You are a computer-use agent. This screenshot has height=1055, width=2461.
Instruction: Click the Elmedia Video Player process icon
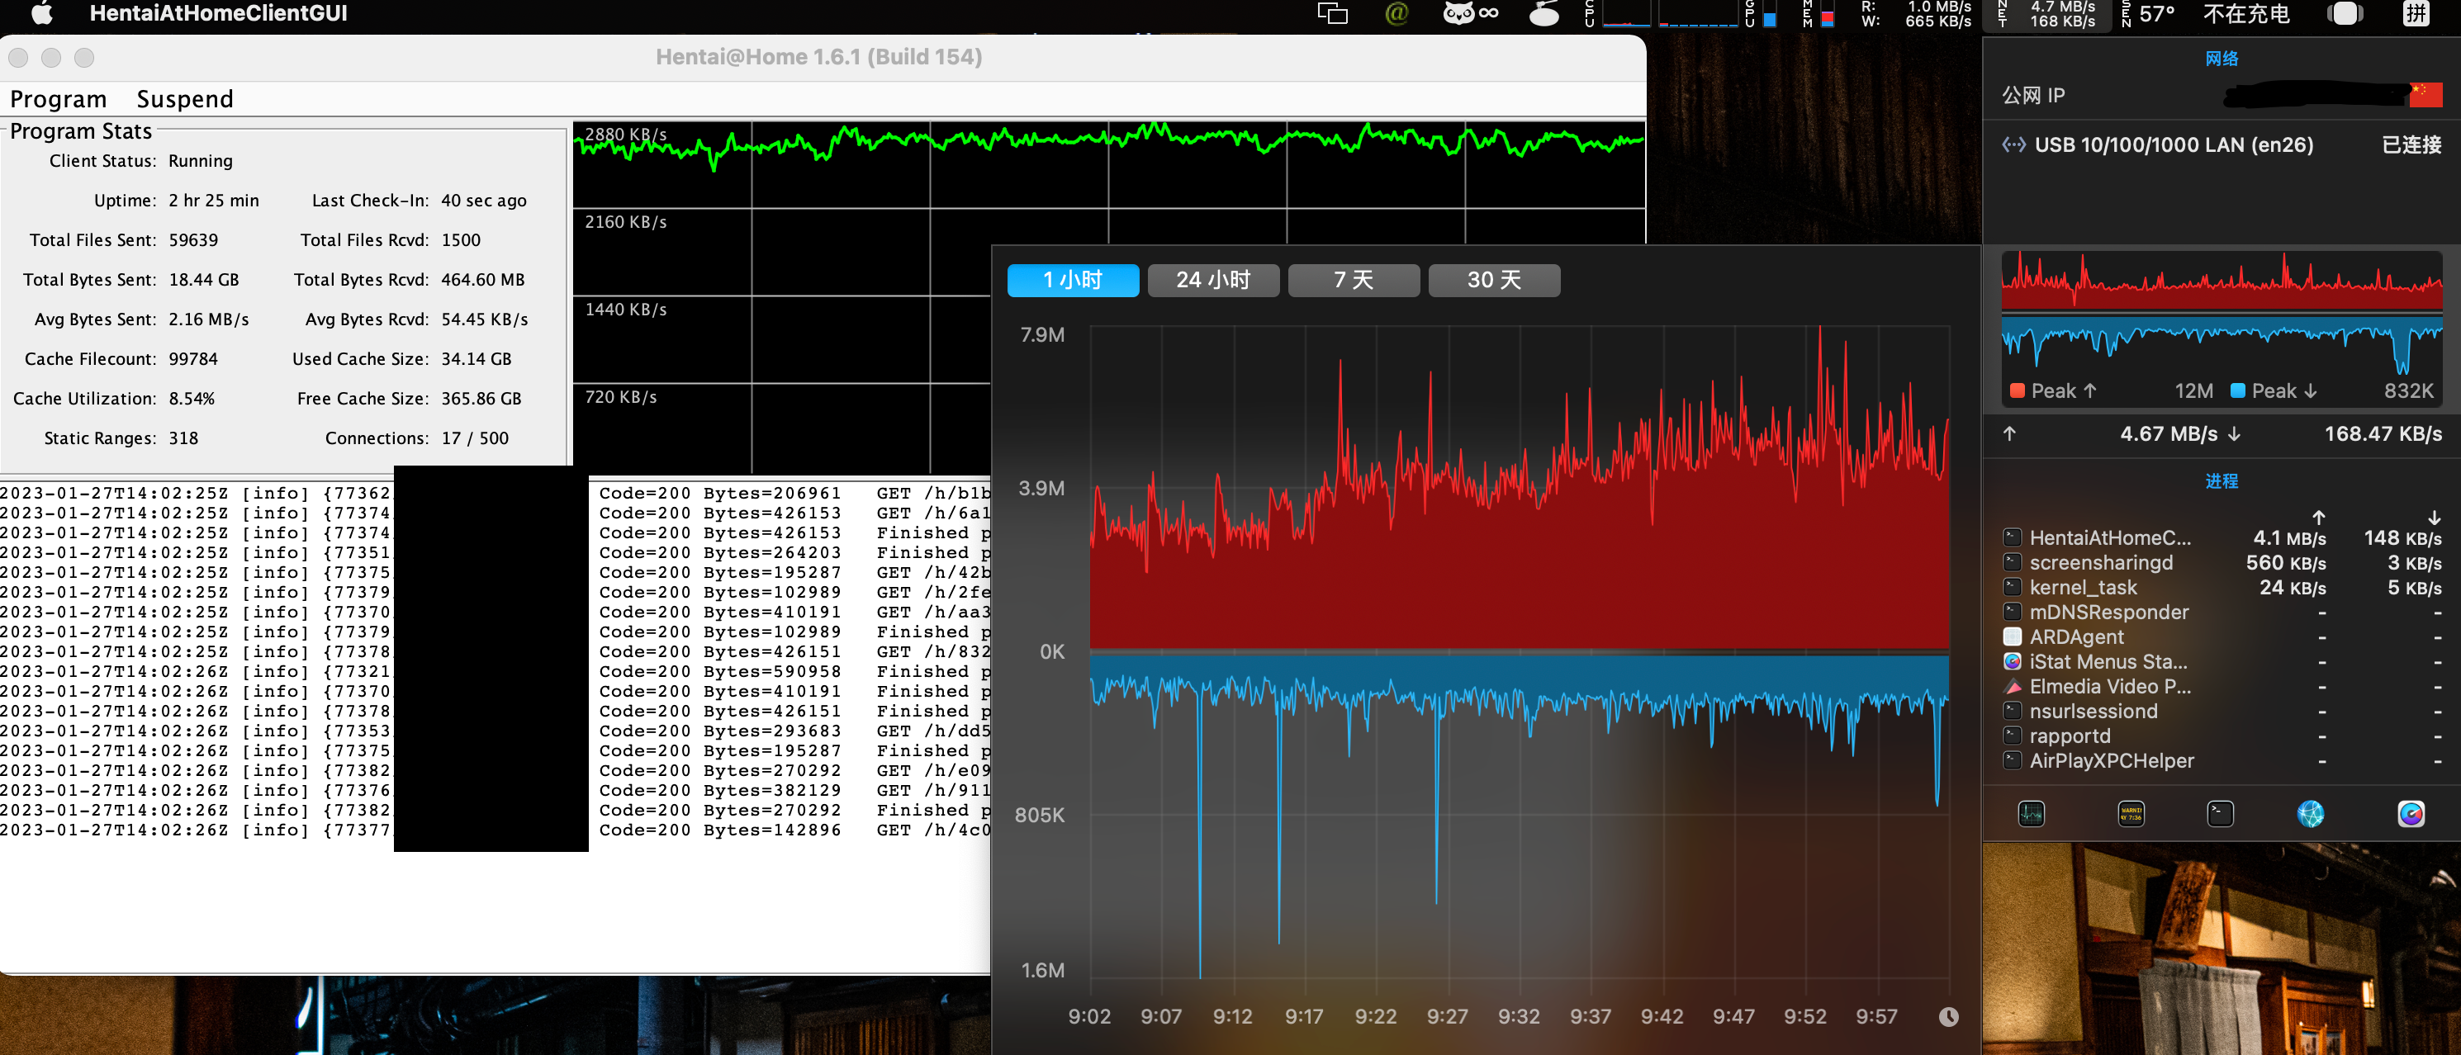pyautogui.click(x=2012, y=687)
